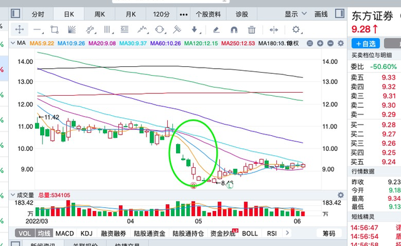Select the channel line drawing tool
Viewport: 401px width, 246px height.
pos(90,30)
